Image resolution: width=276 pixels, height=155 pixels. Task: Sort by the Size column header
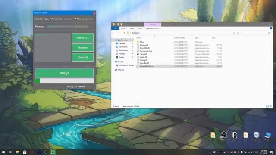[x=213, y=38]
